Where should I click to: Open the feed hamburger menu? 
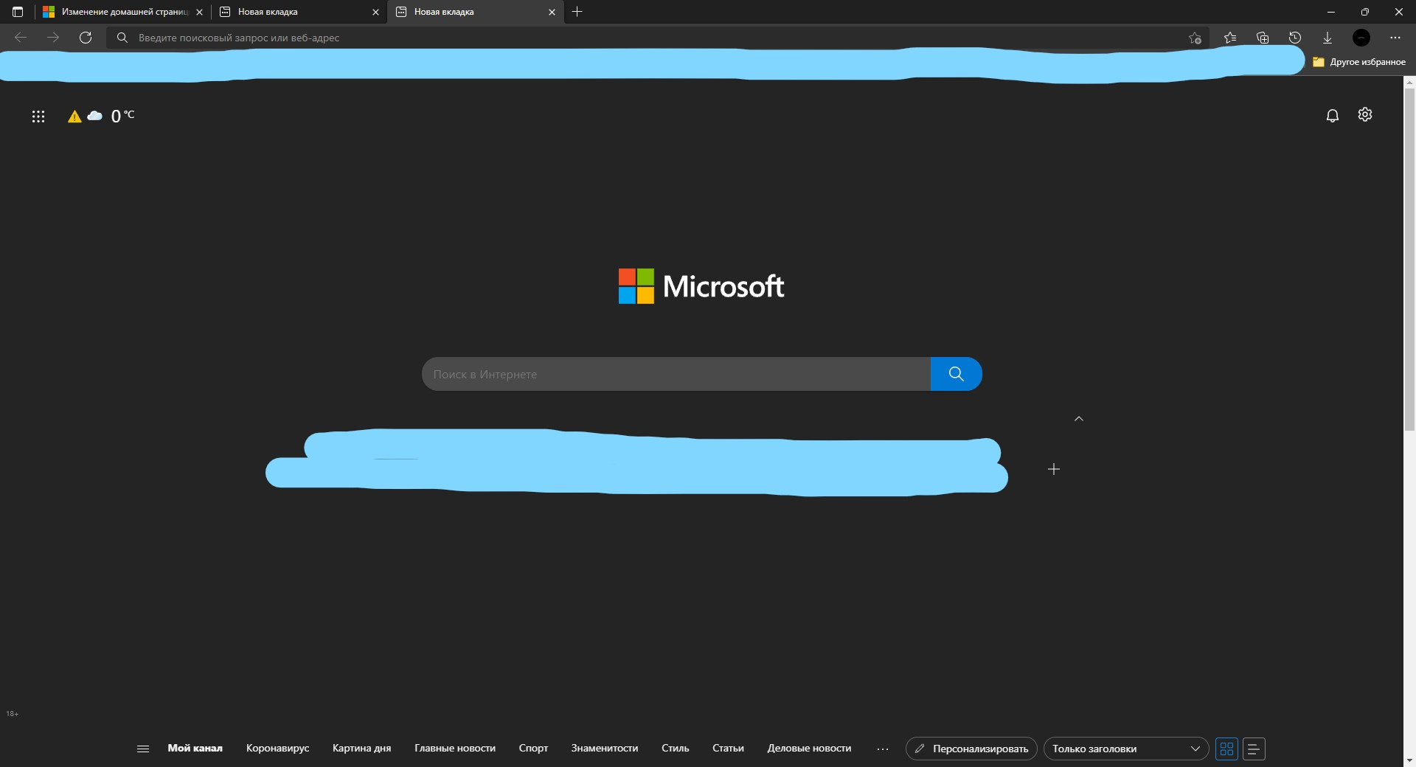tap(143, 749)
